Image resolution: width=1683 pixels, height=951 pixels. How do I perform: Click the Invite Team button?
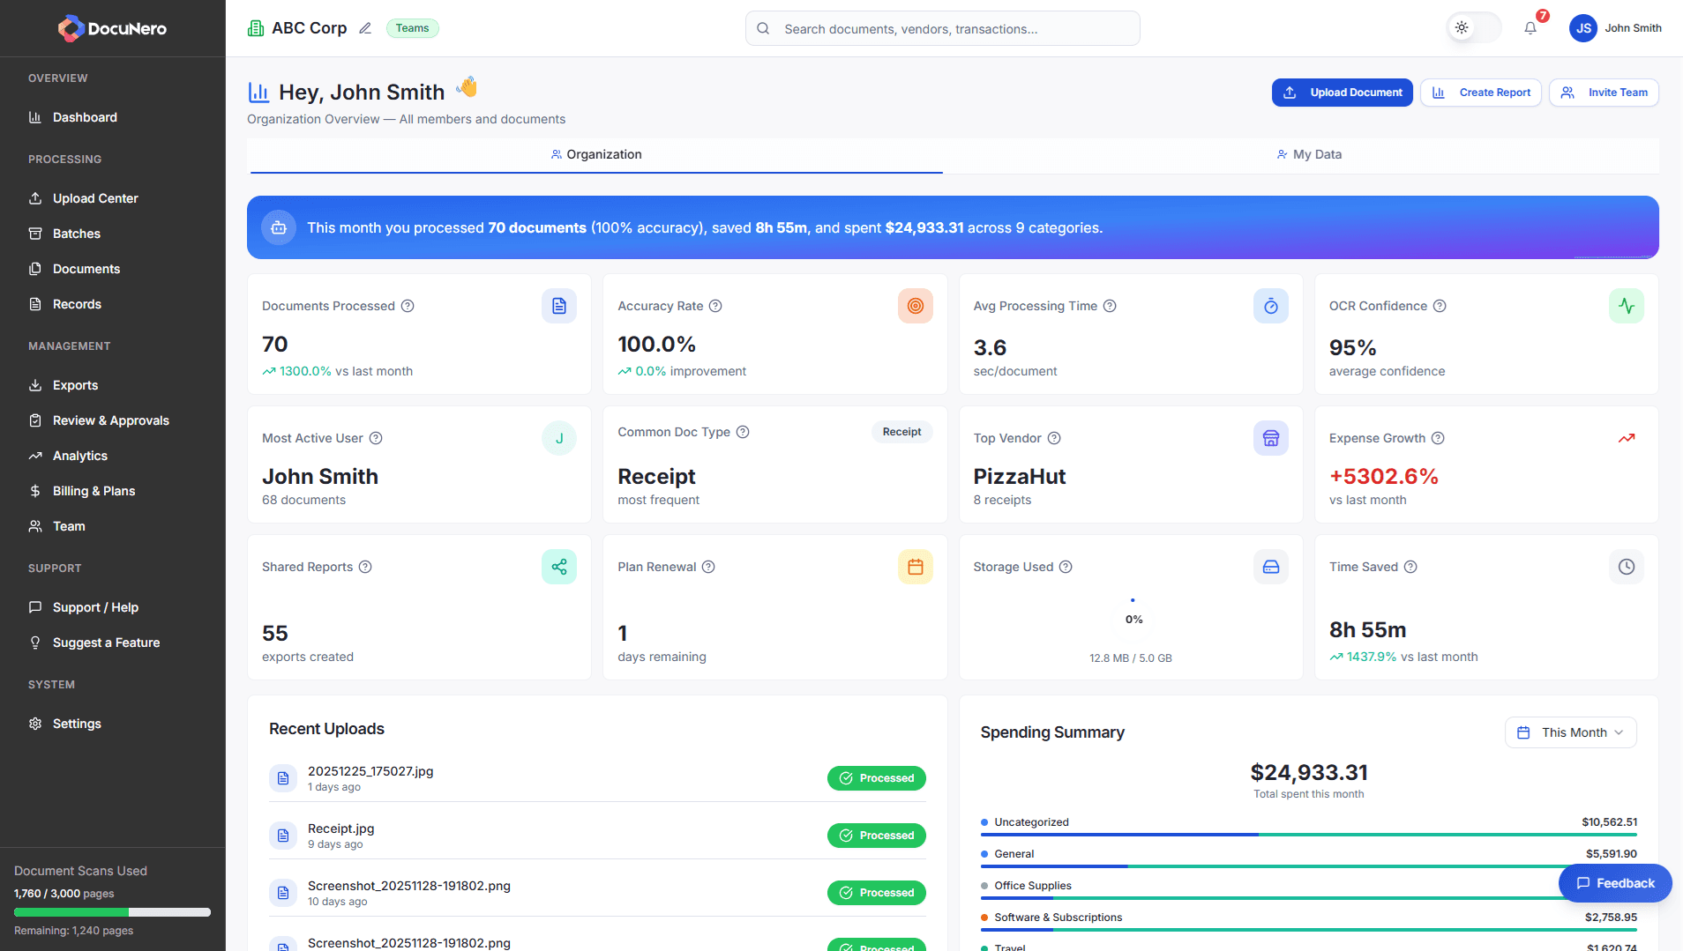pyautogui.click(x=1604, y=93)
